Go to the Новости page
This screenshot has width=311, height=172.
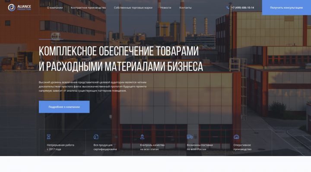pyautogui.click(x=165, y=8)
